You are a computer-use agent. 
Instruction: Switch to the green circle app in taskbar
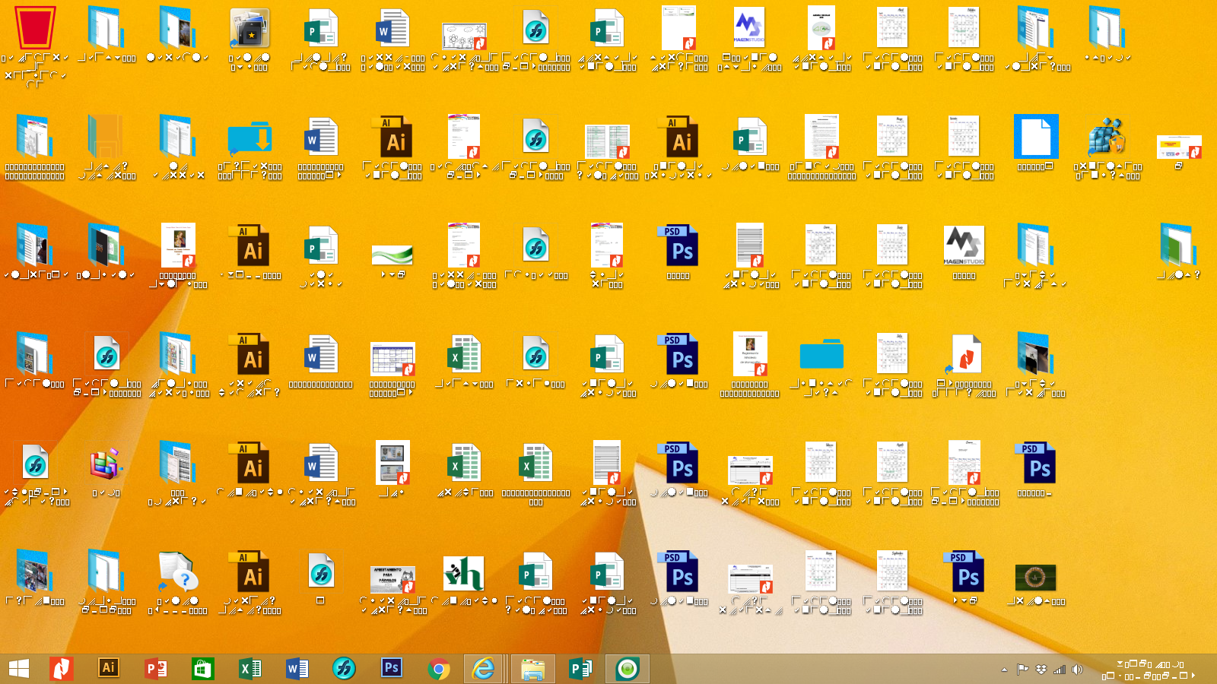[x=628, y=669]
